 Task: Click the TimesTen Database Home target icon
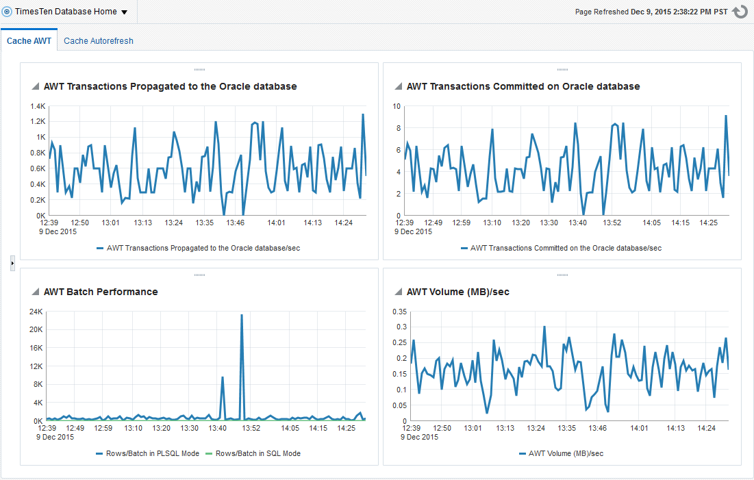[7, 12]
